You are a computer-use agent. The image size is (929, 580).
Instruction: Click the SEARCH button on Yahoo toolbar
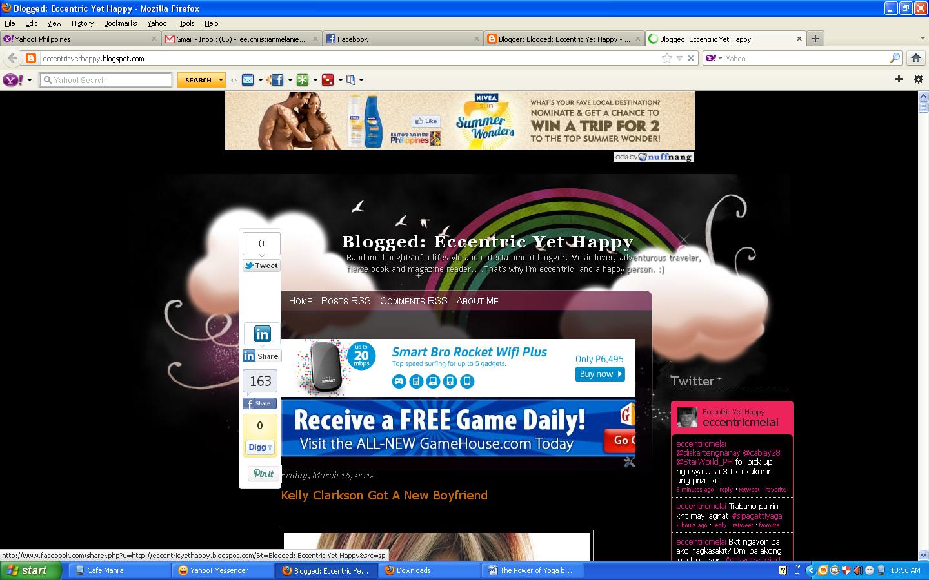(198, 80)
